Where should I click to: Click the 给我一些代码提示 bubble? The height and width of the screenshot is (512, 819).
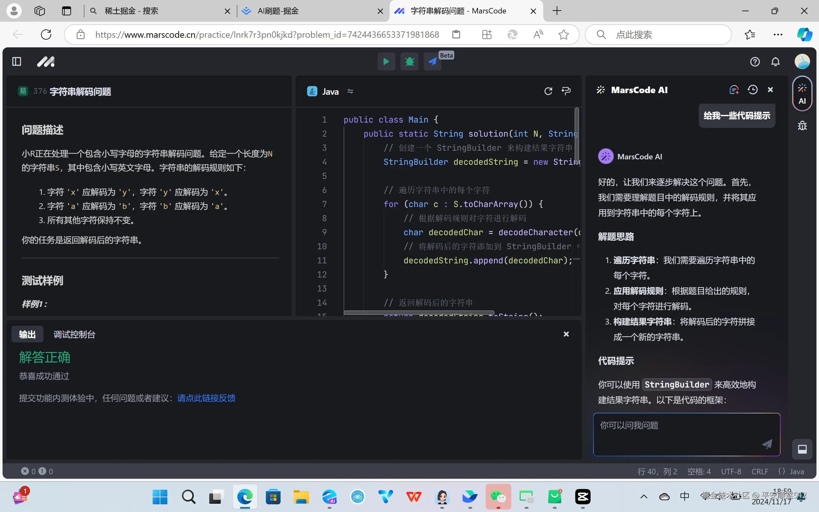click(737, 116)
